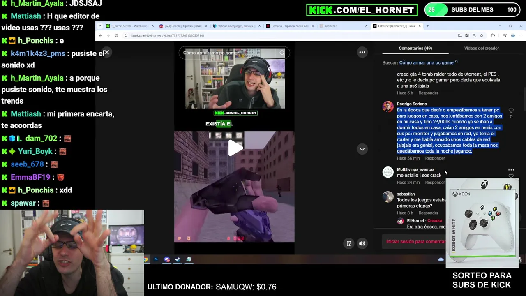Play the paused TikTok video

point(235,148)
